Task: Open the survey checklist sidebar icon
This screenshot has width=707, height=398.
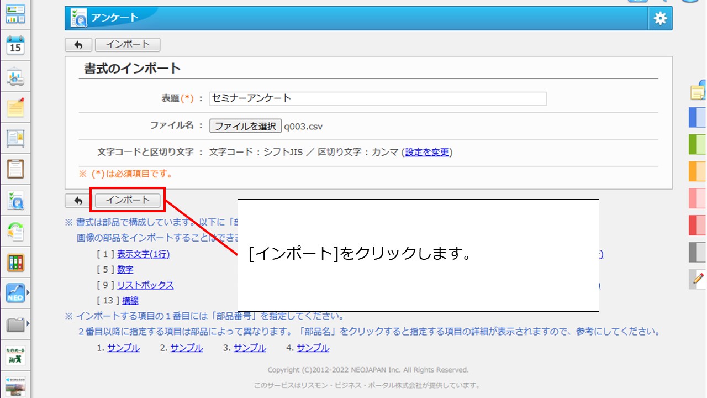Action: 15,201
